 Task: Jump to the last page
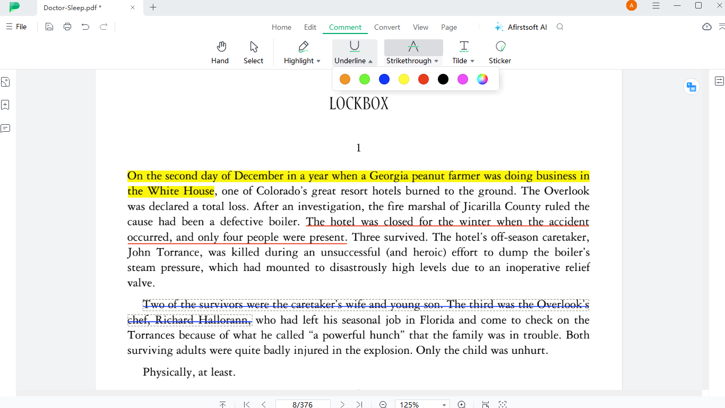(359, 404)
